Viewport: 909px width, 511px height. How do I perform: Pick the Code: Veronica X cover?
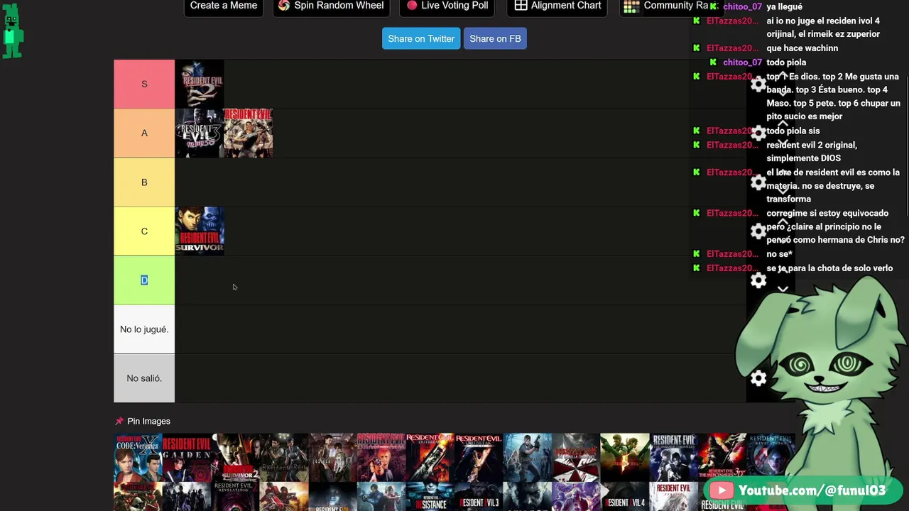[138, 458]
